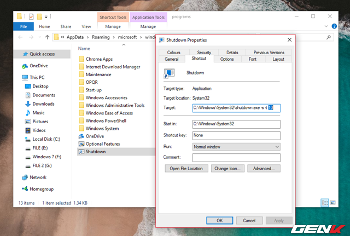
Task: Open OneDrive cloud icon in sidebar
Action: point(25,66)
